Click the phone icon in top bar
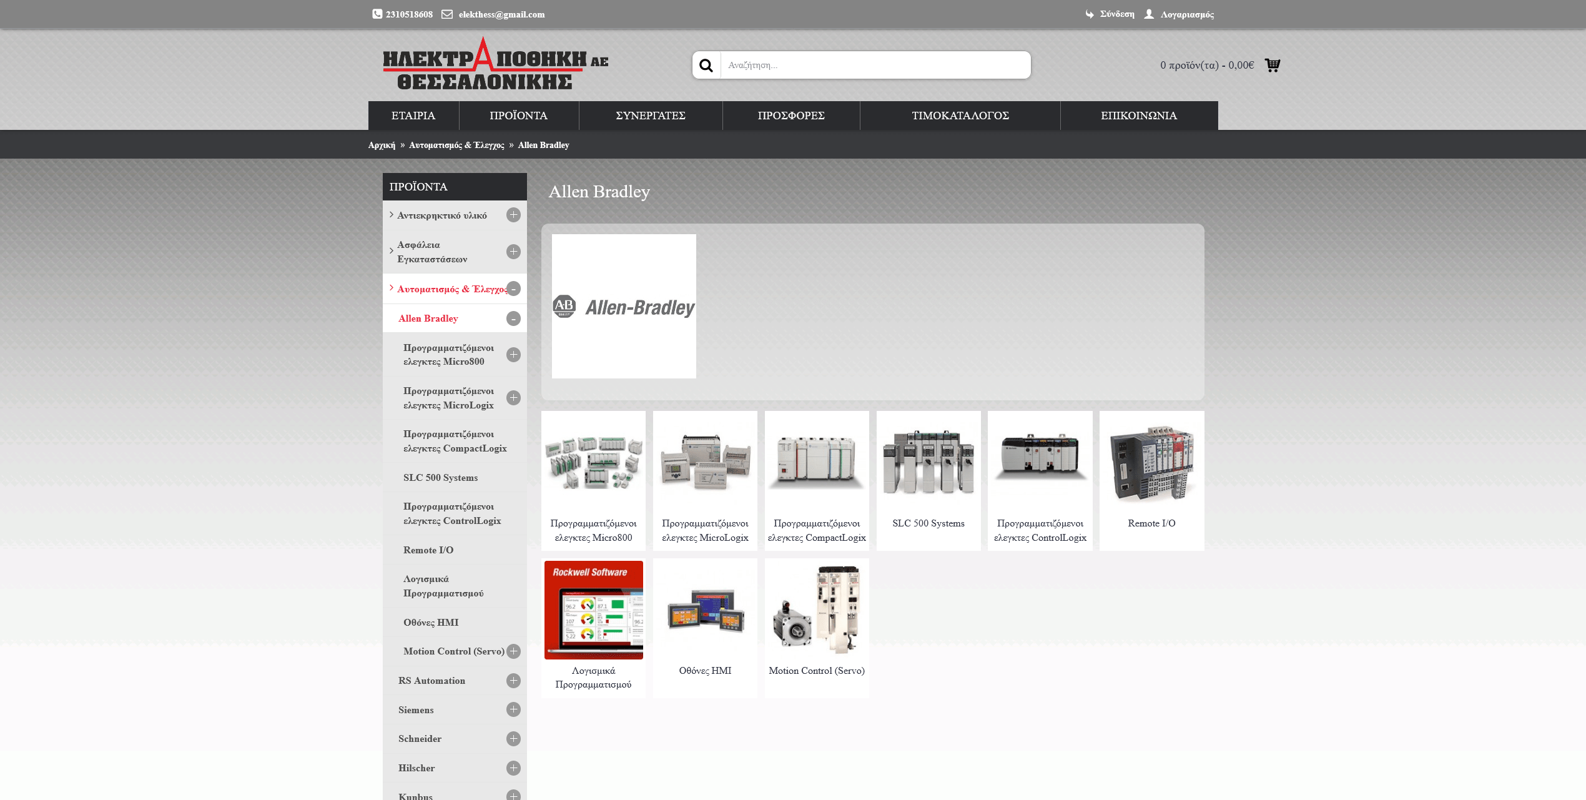Viewport: 1586px width, 800px height. point(377,14)
